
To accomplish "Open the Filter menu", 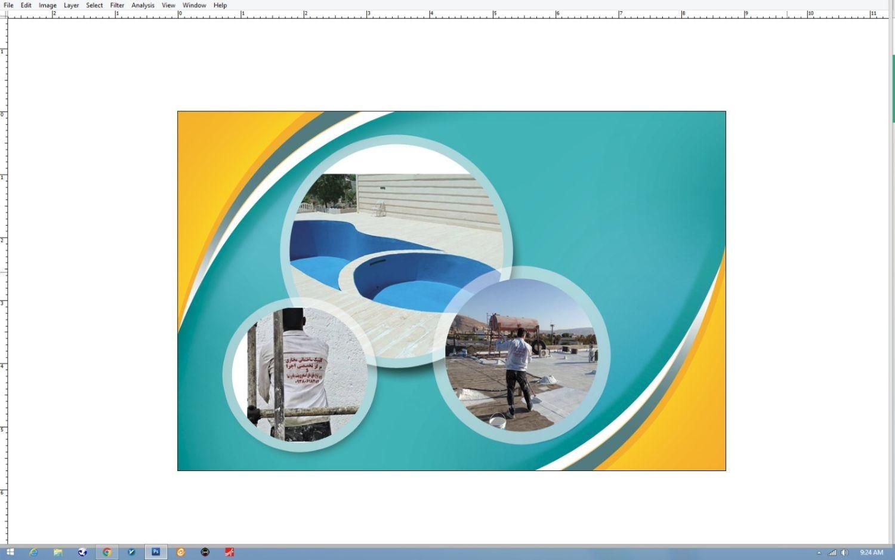I will tap(117, 5).
